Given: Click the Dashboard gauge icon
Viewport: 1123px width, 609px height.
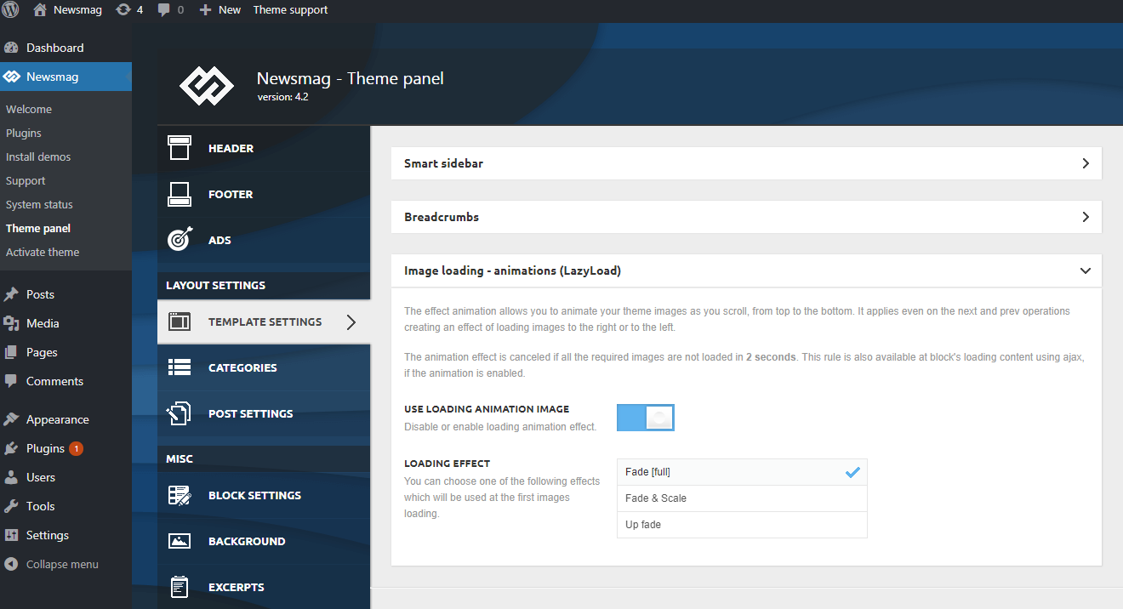Looking at the screenshot, I should tap(11, 48).
